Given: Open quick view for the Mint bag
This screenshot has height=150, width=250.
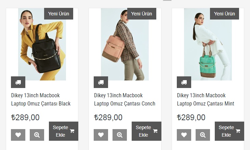Looking at the screenshot, I should (x=203, y=135).
